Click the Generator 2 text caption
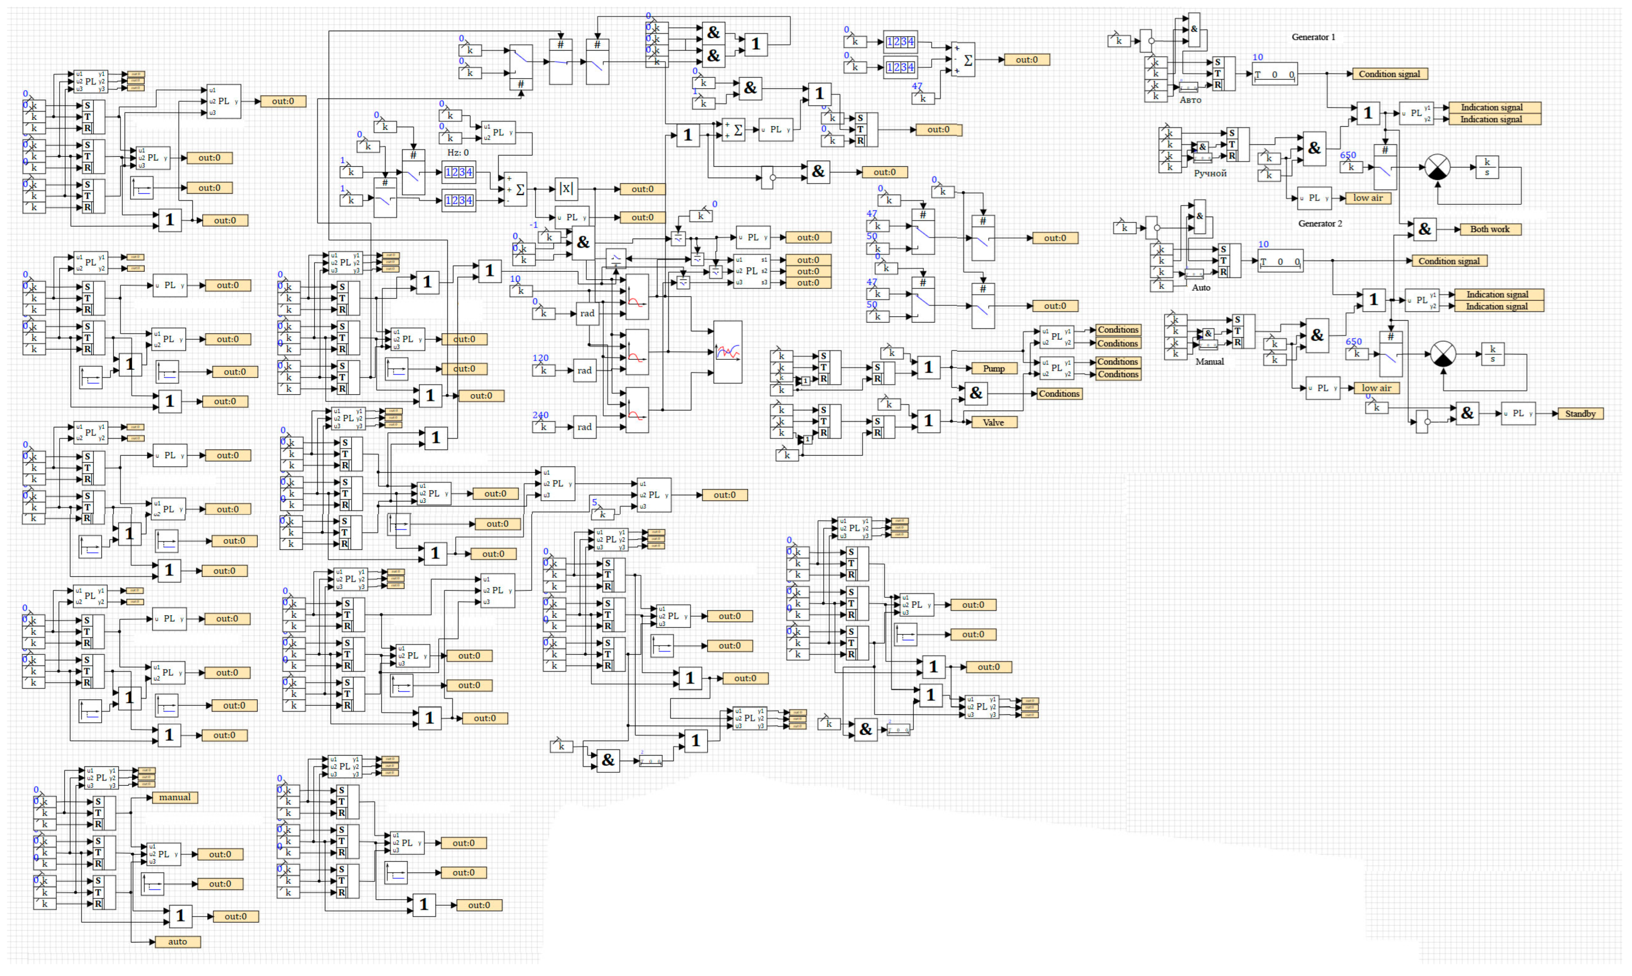The width and height of the screenshot is (1632, 976). [1320, 224]
